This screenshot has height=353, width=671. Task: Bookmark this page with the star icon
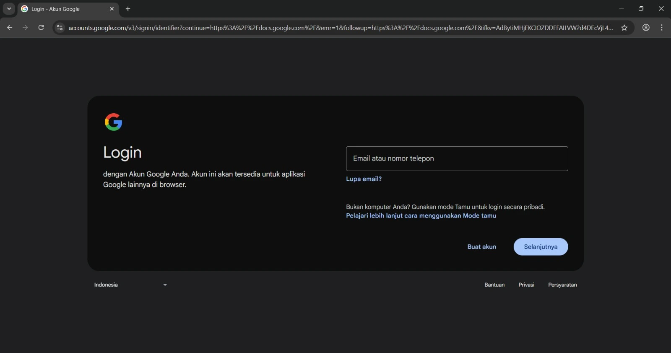[624, 28]
